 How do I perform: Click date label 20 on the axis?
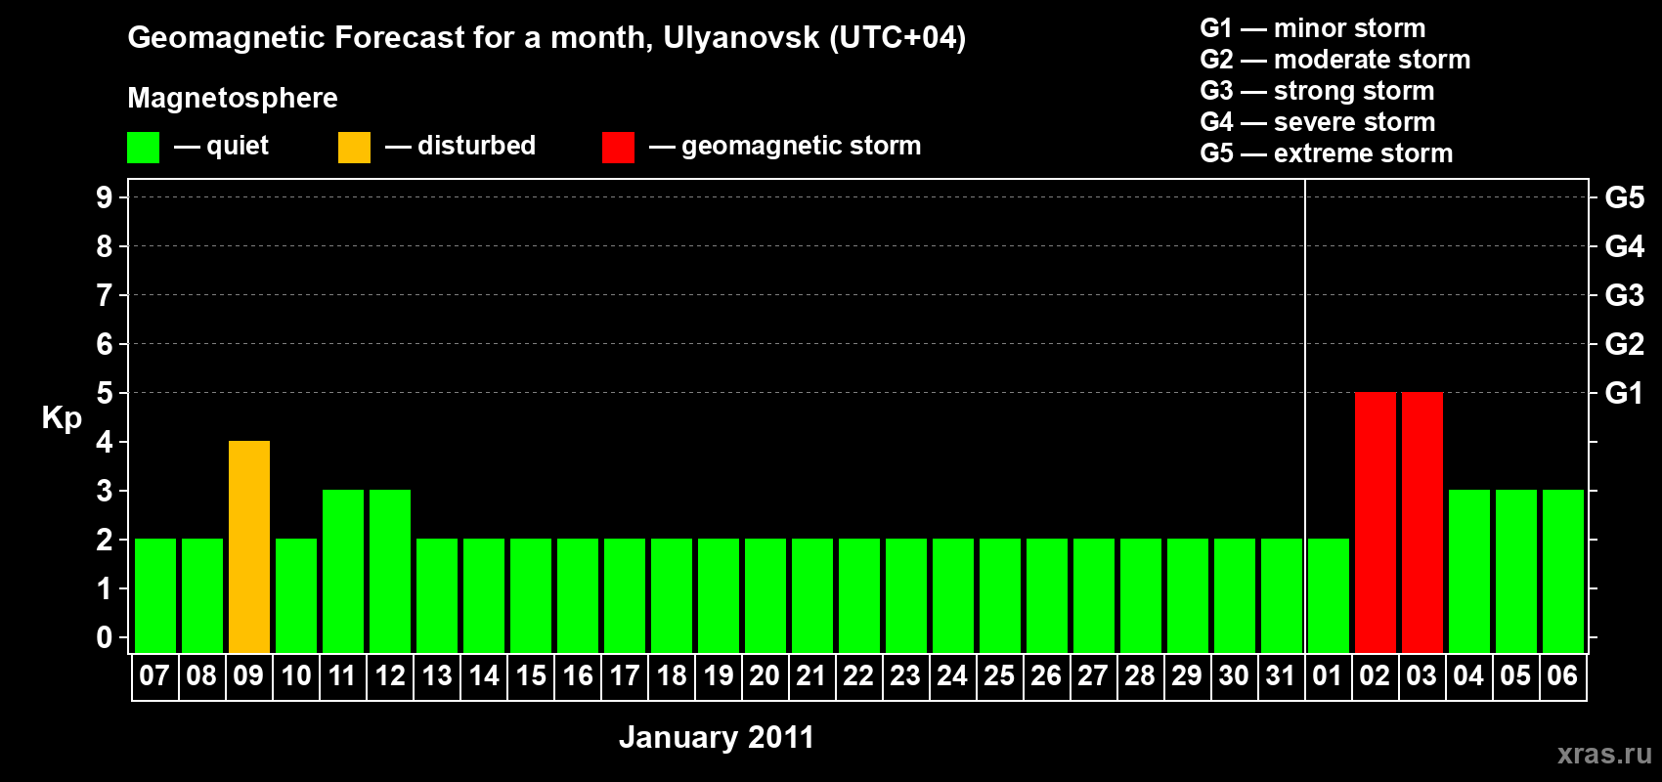[765, 676]
